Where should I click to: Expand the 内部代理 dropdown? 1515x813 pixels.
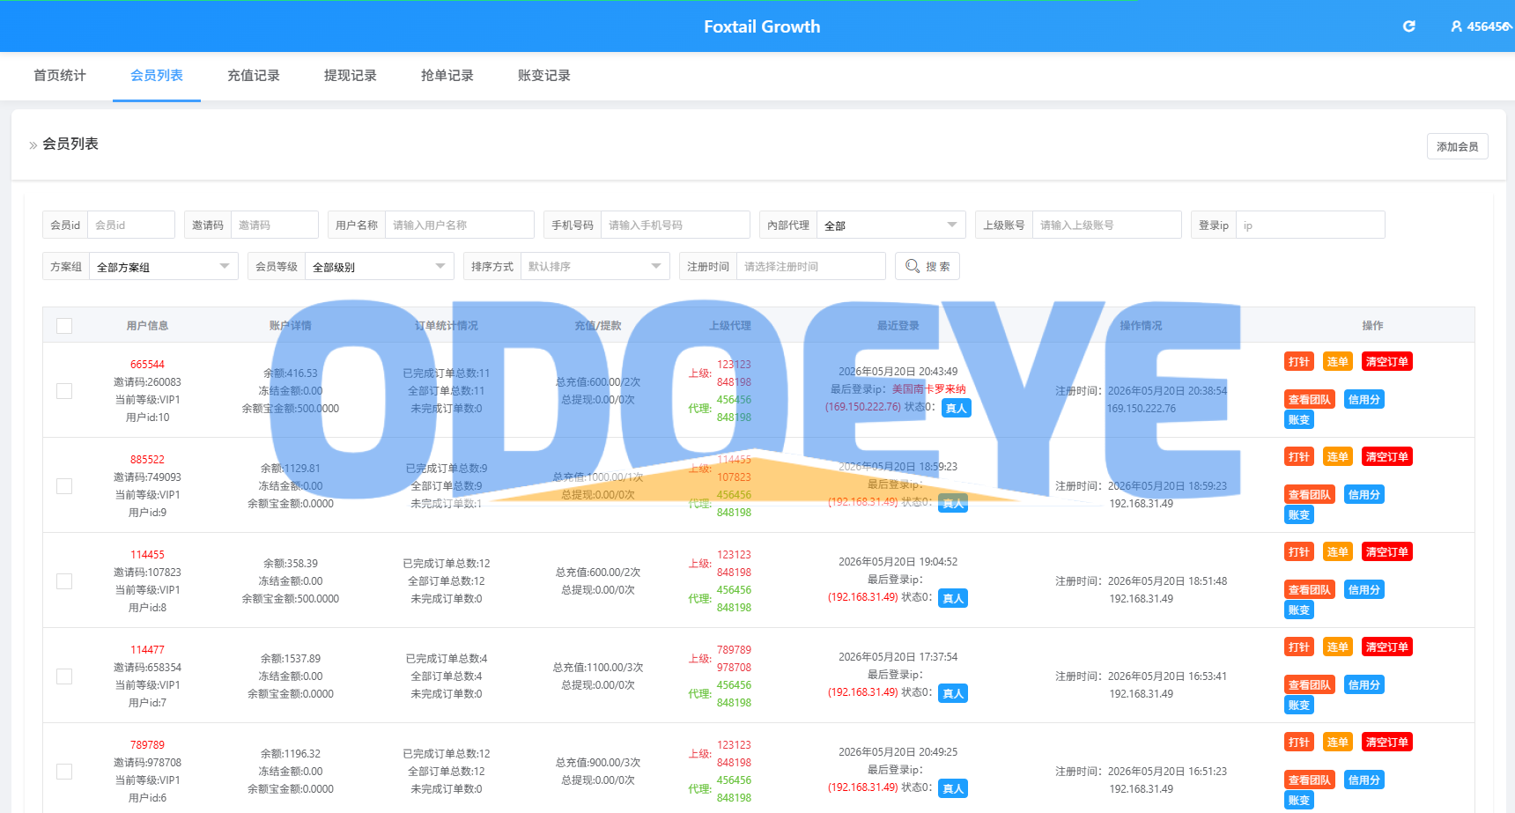click(x=891, y=225)
